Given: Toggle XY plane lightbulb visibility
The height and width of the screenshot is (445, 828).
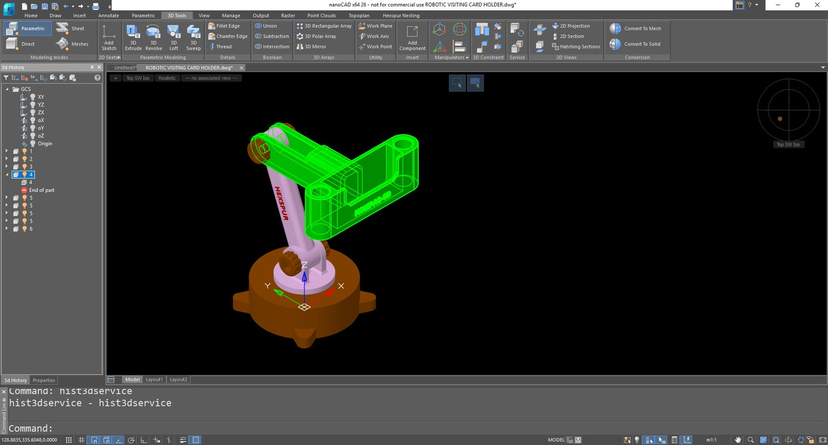Looking at the screenshot, I should (32, 97).
